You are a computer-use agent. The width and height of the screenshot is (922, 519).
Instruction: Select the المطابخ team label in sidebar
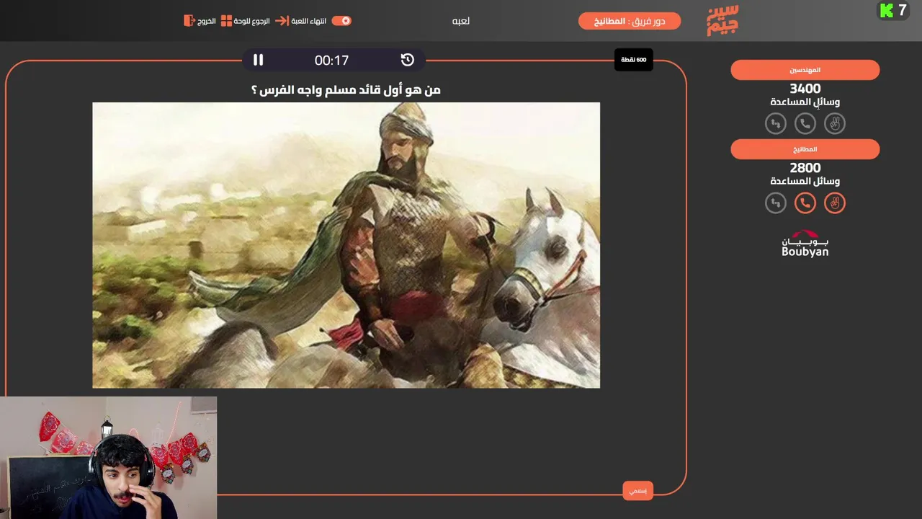805,149
